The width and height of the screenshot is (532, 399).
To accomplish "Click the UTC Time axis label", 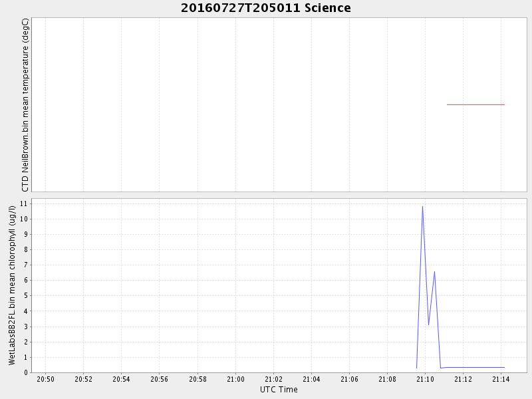I will coord(279,390).
